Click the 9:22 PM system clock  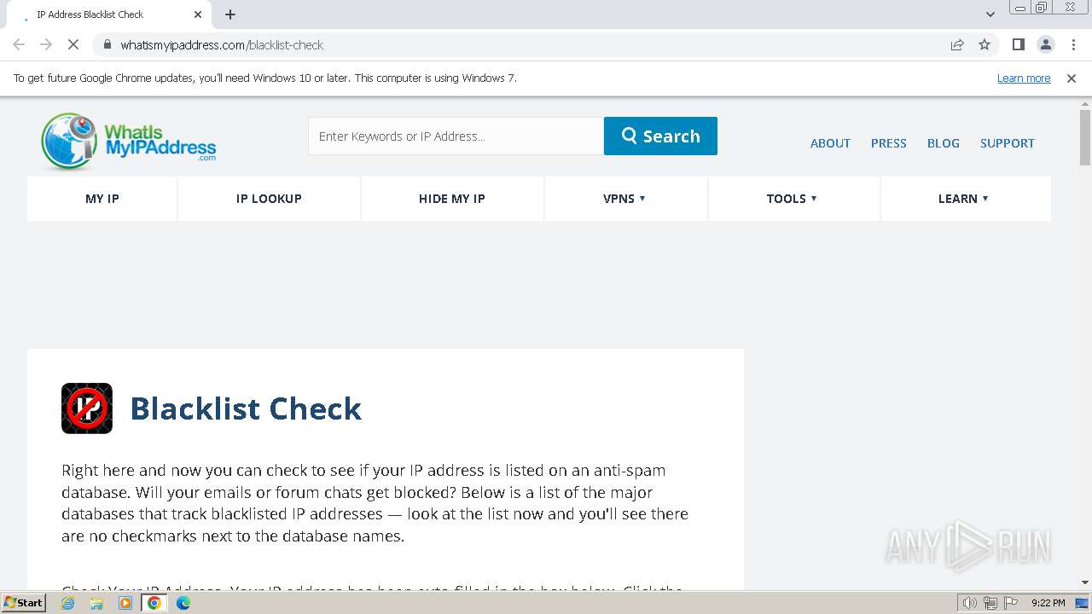coord(1048,603)
